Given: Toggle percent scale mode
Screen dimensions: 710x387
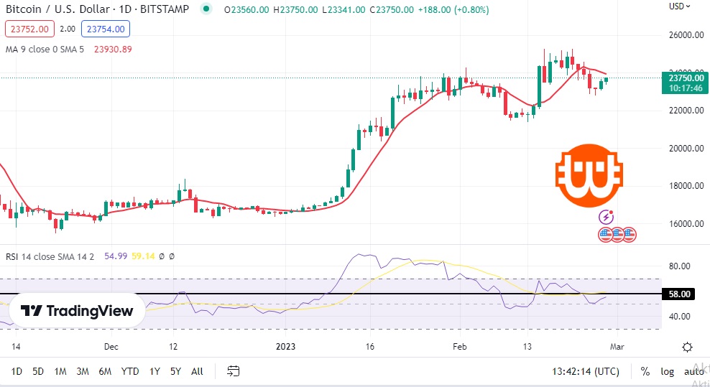Looking at the screenshot, I should (x=645, y=372).
